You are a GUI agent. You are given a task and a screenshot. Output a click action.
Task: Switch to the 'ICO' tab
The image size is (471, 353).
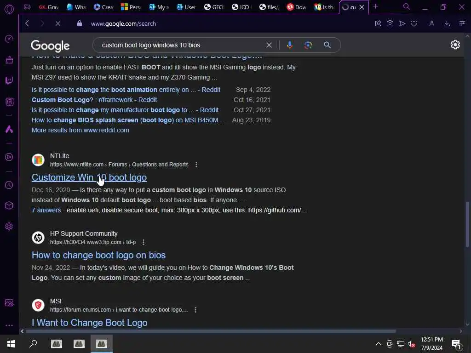coord(241,7)
